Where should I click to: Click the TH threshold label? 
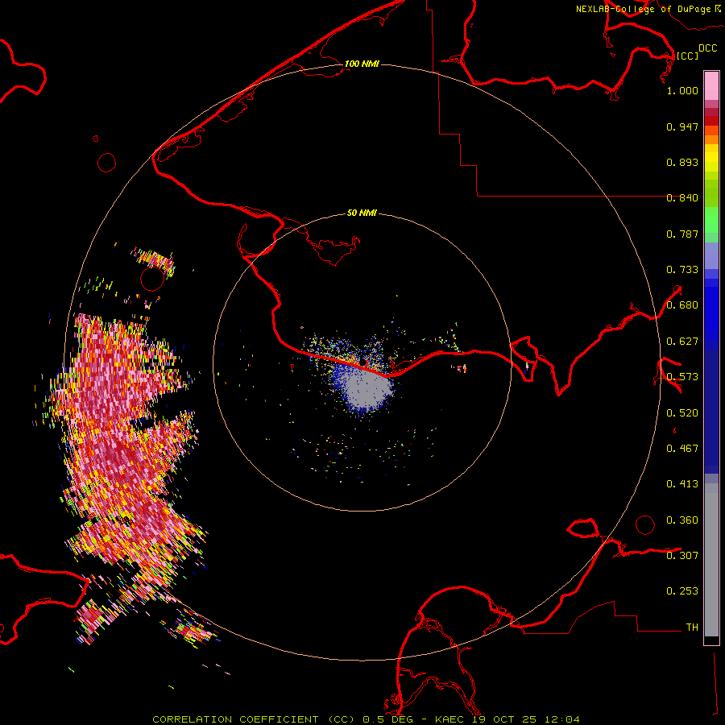[692, 628]
